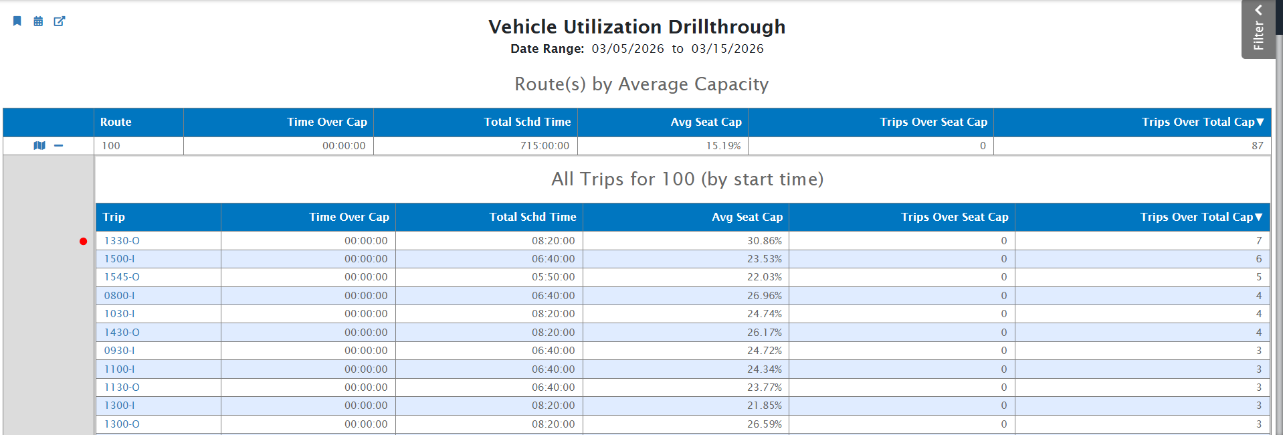Sort routes by Avg Seat Cap header
This screenshot has width=1283, height=435.
[x=706, y=122]
